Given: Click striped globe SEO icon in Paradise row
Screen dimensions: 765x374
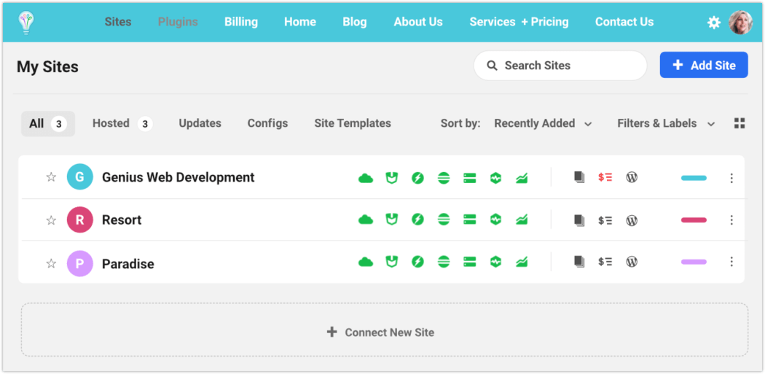Looking at the screenshot, I should 444,262.
